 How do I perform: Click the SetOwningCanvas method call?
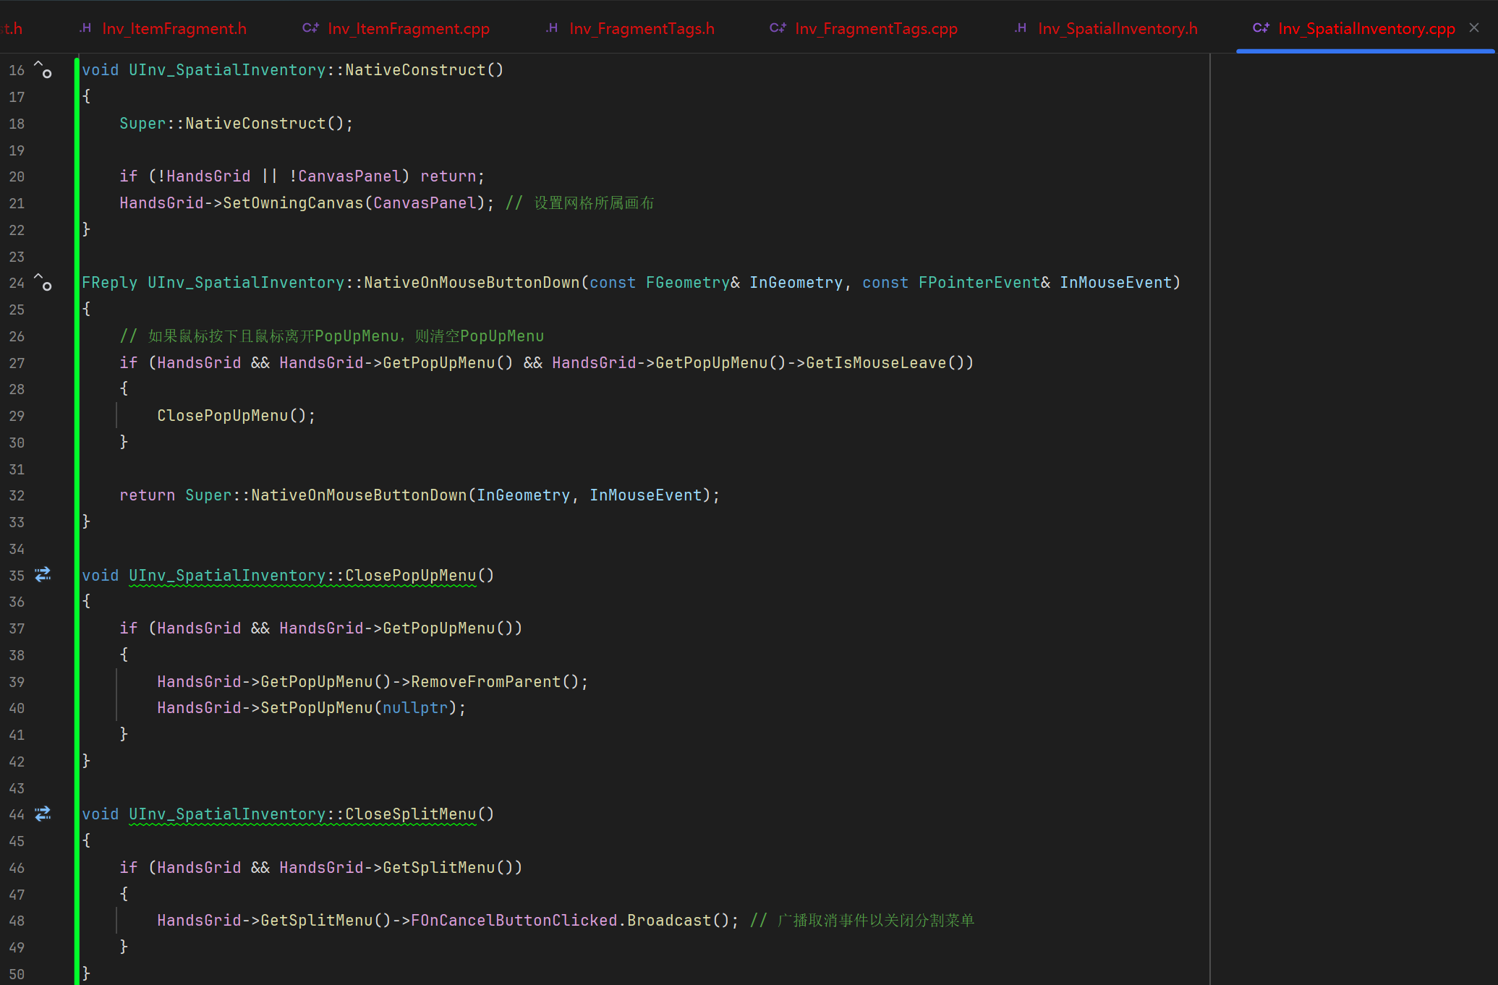293,203
